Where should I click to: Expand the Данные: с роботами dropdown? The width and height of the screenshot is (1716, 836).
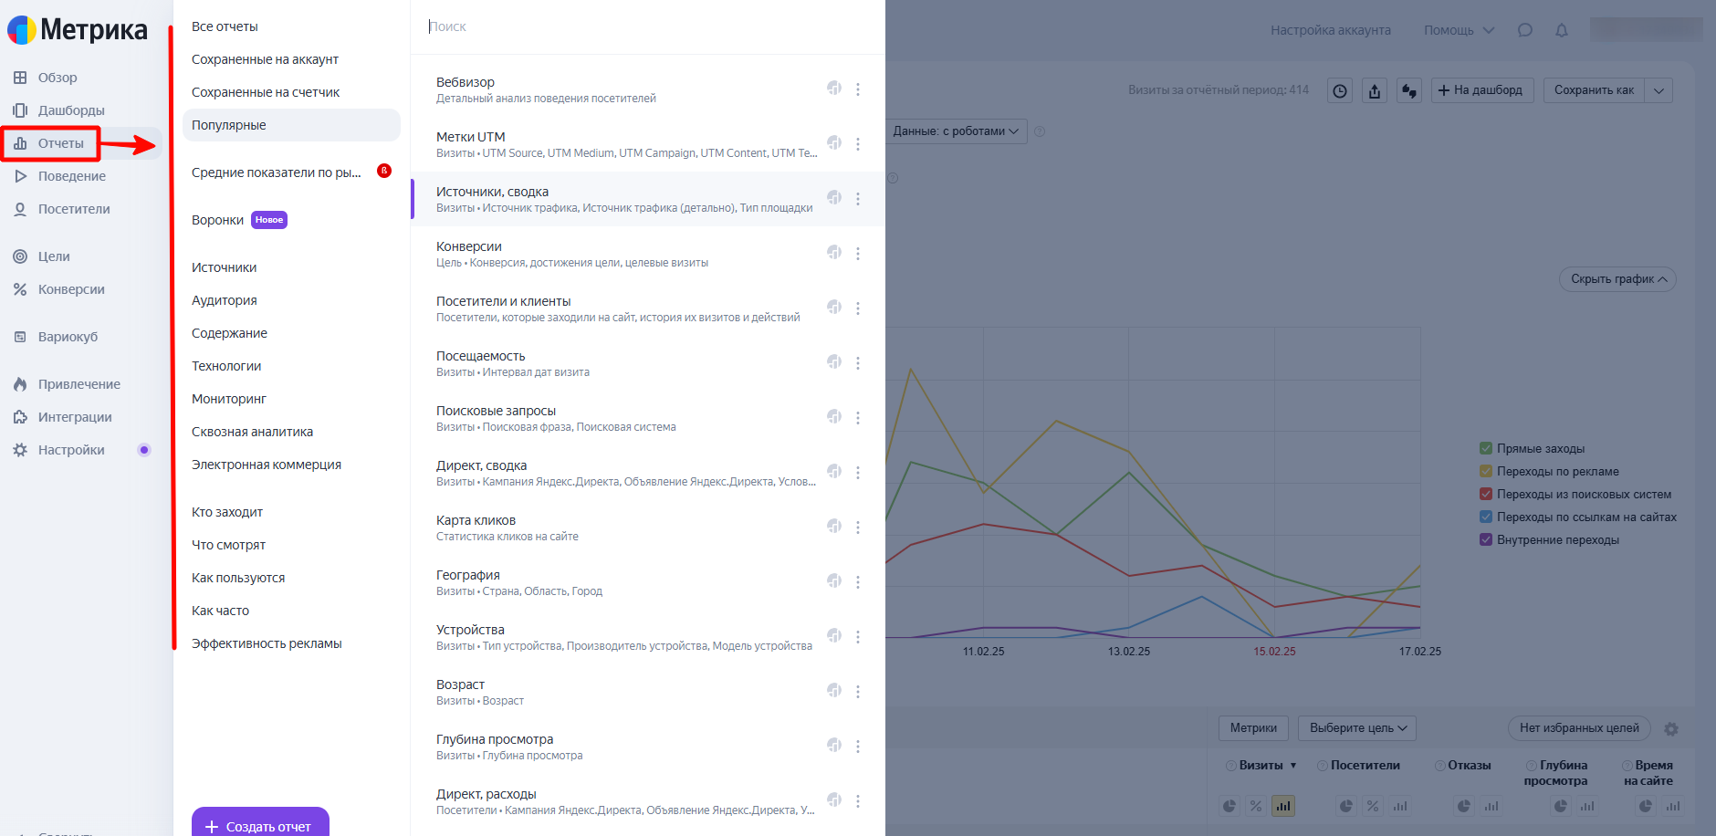click(x=956, y=131)
